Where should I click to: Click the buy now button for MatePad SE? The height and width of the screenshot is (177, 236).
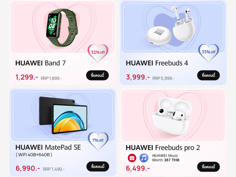98,166
